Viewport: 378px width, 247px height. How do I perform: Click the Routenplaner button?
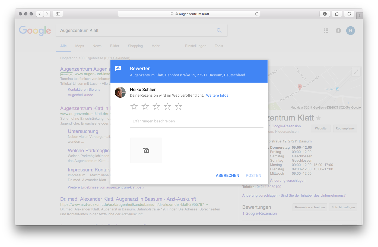point(345,128)
